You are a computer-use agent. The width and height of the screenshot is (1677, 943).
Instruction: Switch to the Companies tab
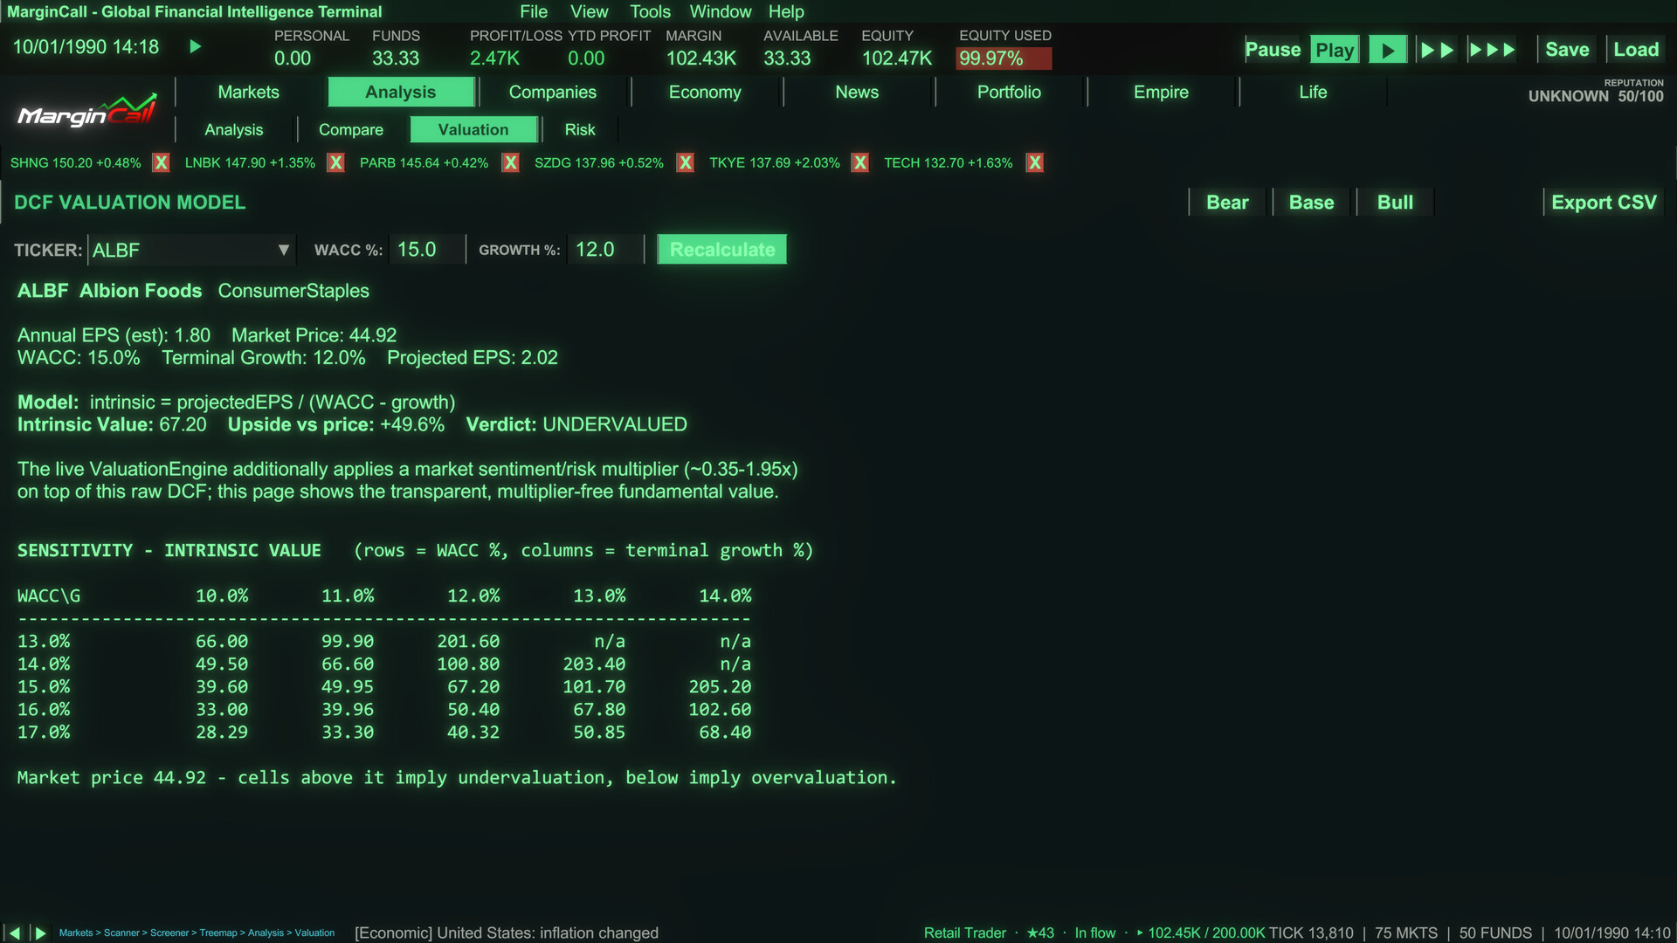coord(553,93)
